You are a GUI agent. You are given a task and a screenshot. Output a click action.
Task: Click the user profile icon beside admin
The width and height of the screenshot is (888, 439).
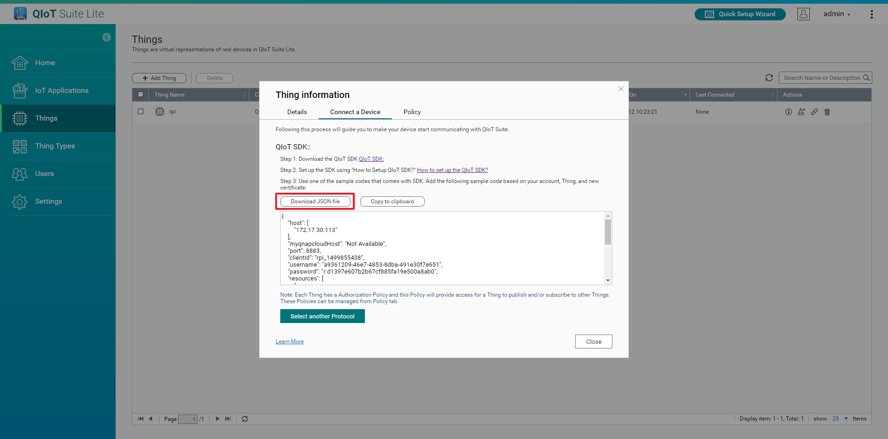pos(803,14)
